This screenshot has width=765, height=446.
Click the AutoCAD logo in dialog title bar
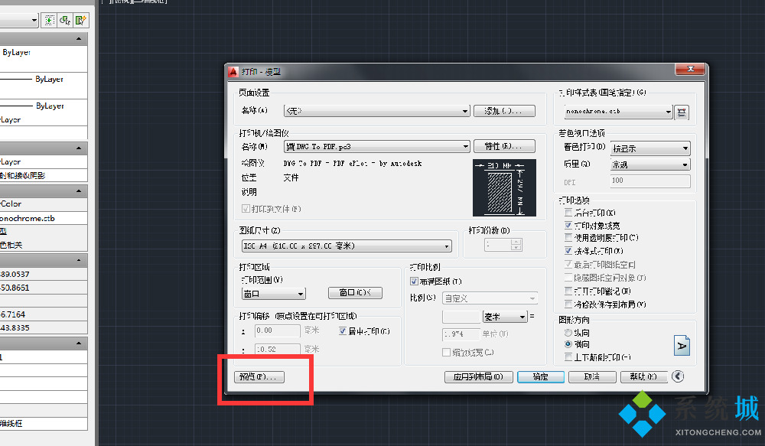234,71
